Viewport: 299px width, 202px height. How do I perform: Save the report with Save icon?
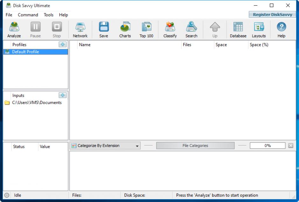tap(104, 27)
